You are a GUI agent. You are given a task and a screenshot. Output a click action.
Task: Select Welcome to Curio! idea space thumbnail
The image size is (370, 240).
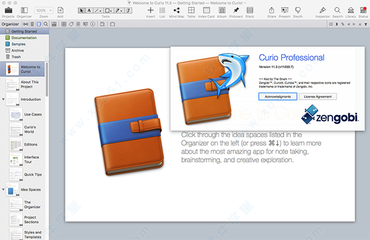pos(12,70)
